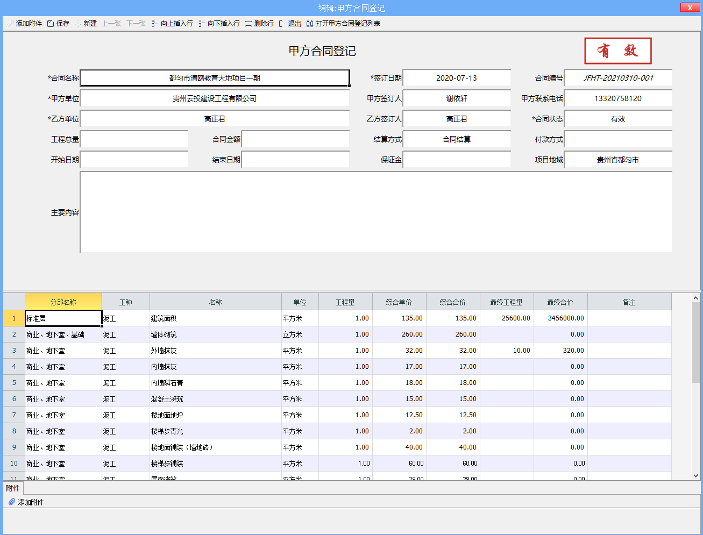Switch to the 附件 tab
This screenshot has height=535, width=703.
click(x=13, y=488)
